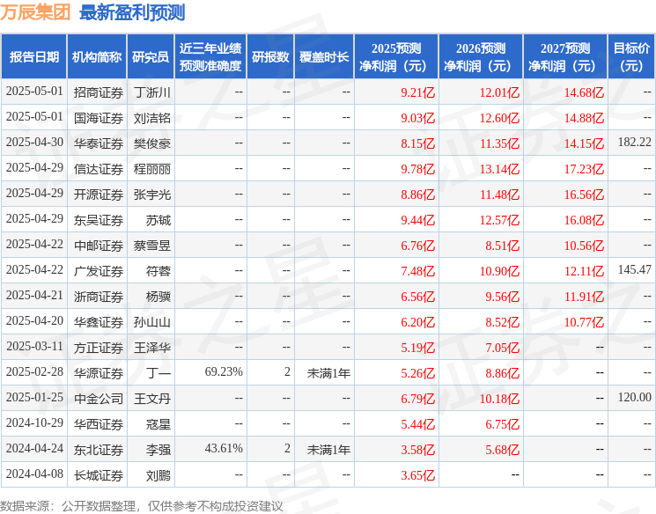The height and width of the screenshot is (514, 656).
Task: Click researcher name 李强
Action: [x=158, y=450]
